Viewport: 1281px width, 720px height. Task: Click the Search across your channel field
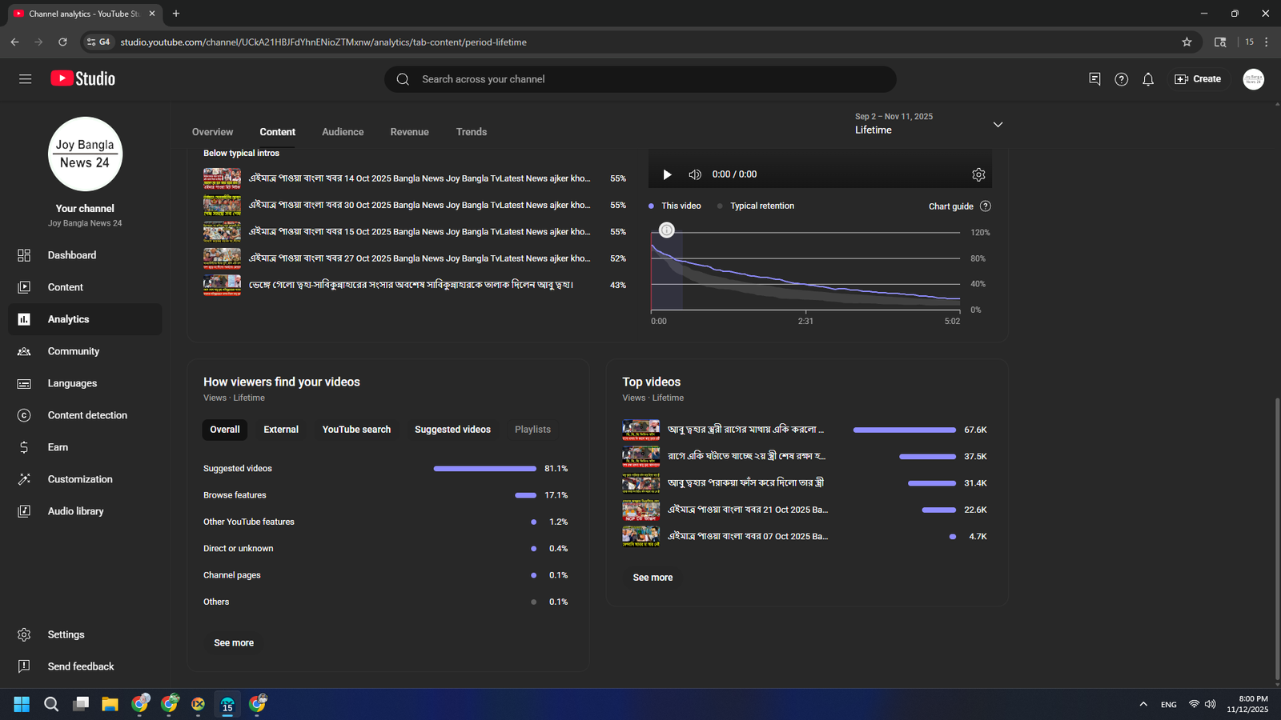pyautogui.click(x=640, y=79)
